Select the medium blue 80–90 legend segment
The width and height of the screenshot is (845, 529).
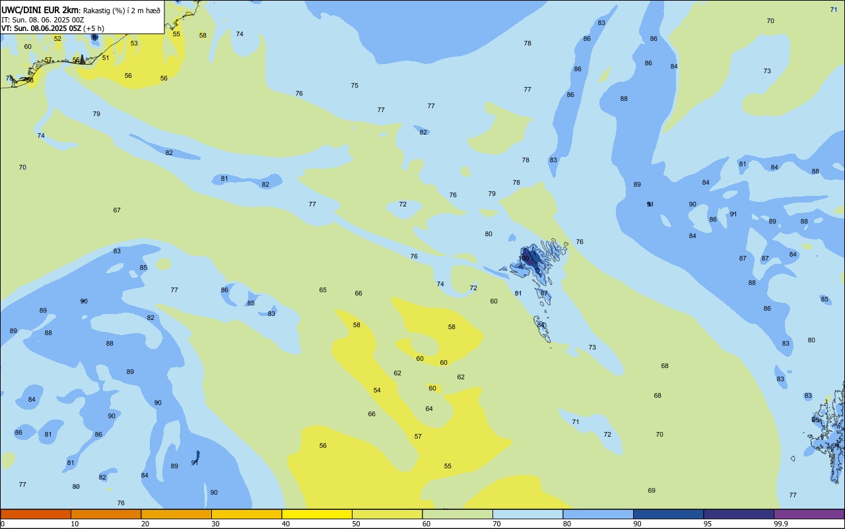pos(598,514)
